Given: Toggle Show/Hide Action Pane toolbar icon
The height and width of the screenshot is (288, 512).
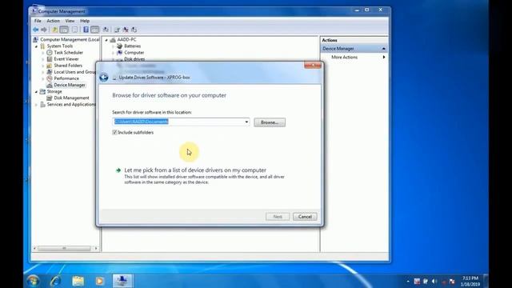Looking at the screenshot, I should 94,30.
